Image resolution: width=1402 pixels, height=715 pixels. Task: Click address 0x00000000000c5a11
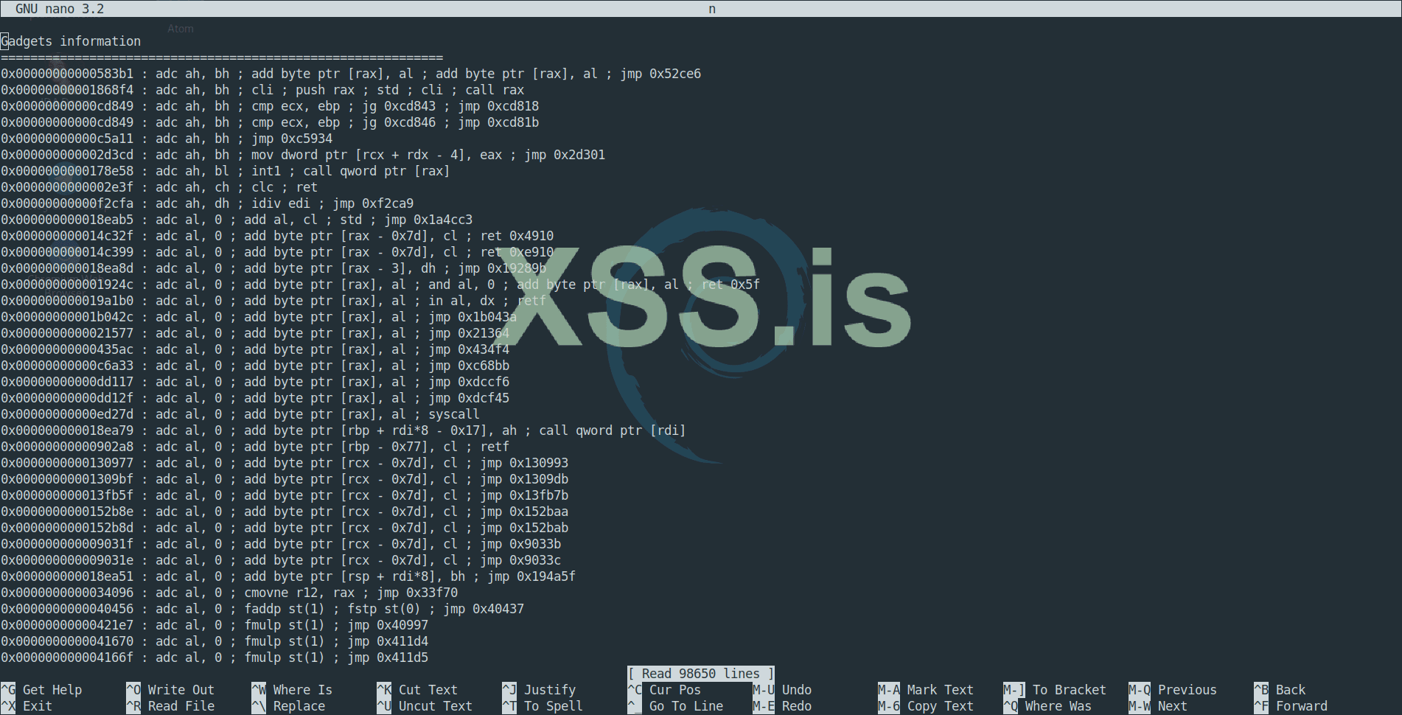(x=67, y=139)
